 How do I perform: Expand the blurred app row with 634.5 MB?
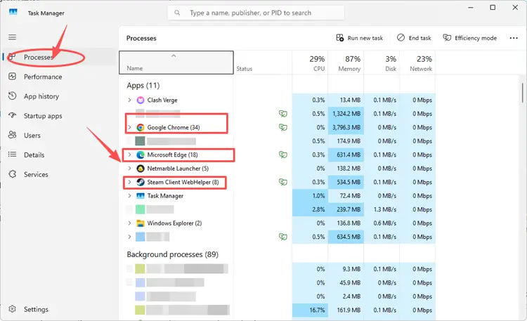click(x=129, y=237)
